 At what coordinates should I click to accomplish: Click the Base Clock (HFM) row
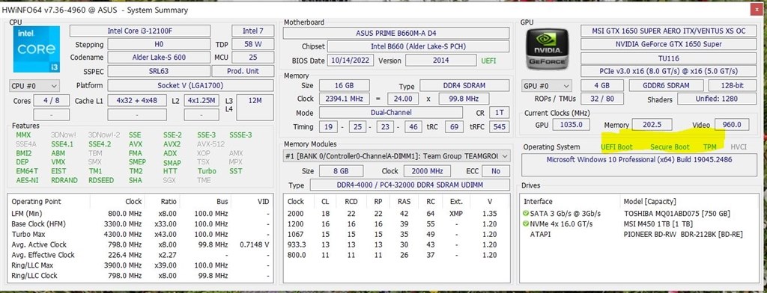tap(141, 224)
